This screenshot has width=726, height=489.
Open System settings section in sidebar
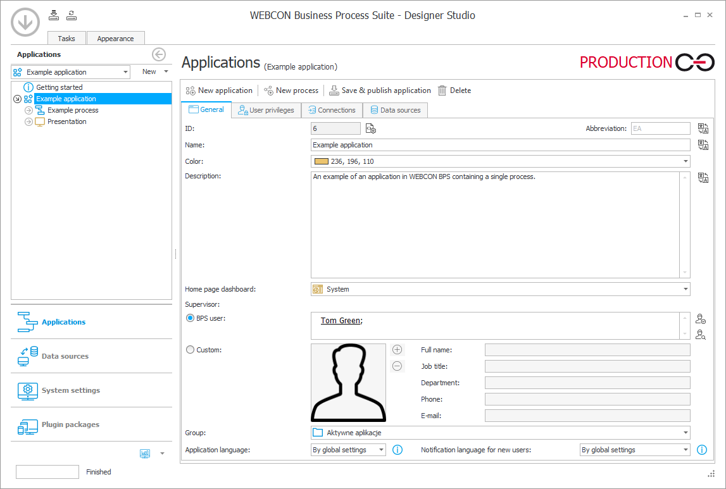(x=91, y=390)
